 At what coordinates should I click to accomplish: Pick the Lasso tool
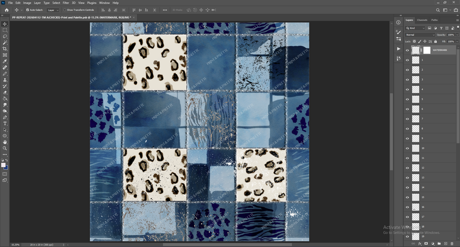click(5, 36)
